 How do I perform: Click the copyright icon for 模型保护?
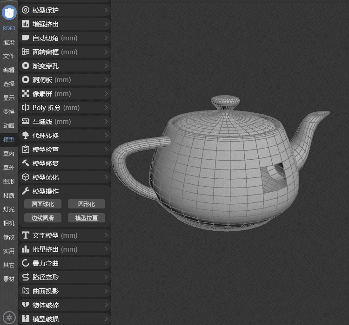click(26, 10)
